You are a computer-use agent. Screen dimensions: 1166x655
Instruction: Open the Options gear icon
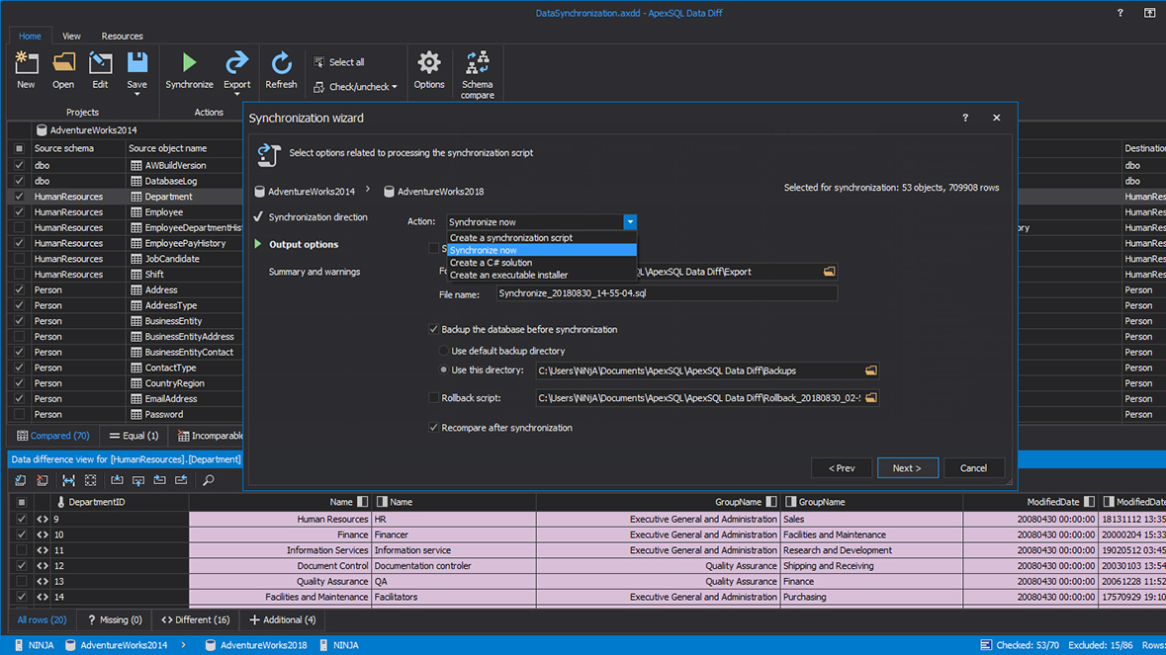pos(429,63)
